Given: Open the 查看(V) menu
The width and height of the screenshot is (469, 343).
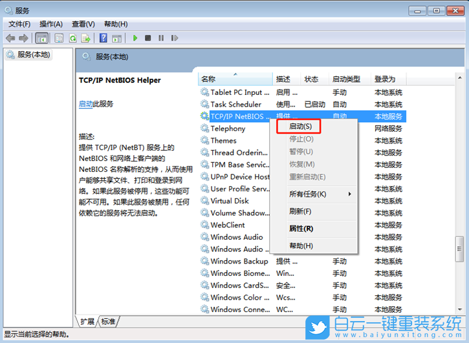Looking at the screenshot, I should point(83,24).
